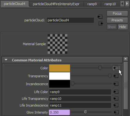Switch to the ramp9 tab

tap(92, 4)
